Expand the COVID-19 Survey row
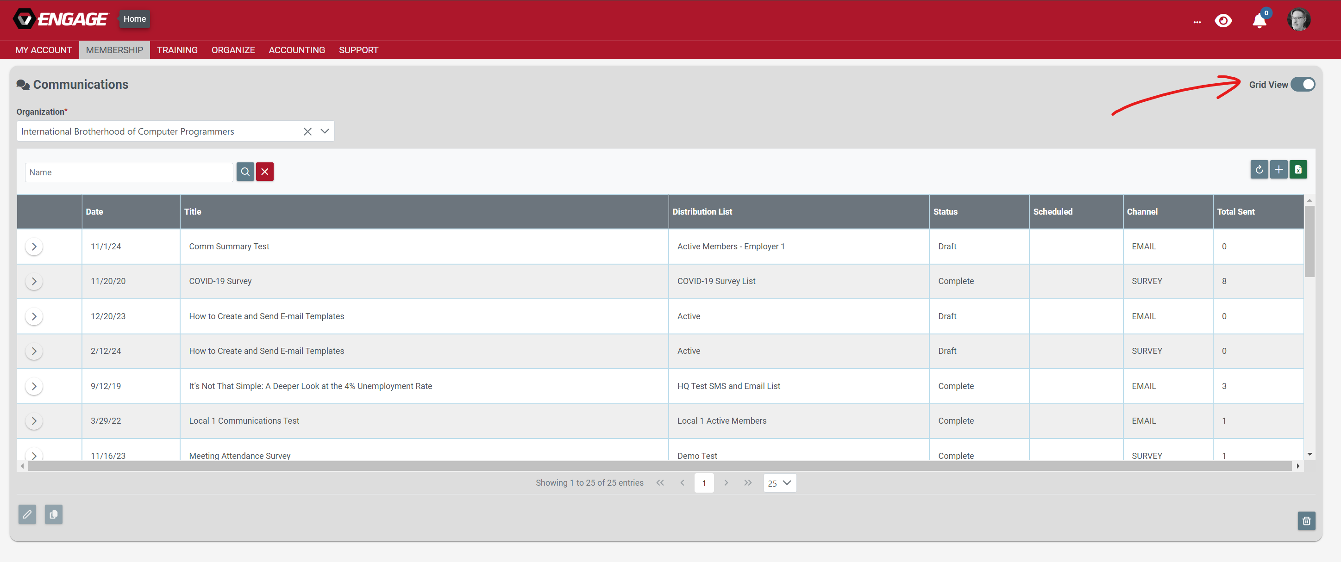 point(34,281)
